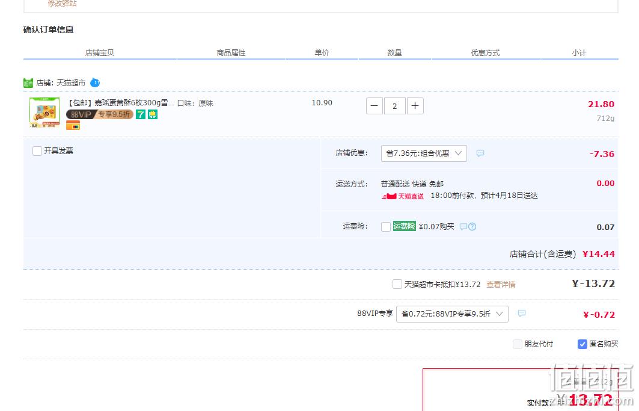
Task: Click the store total ¥14.44
Action: (599, 254)
